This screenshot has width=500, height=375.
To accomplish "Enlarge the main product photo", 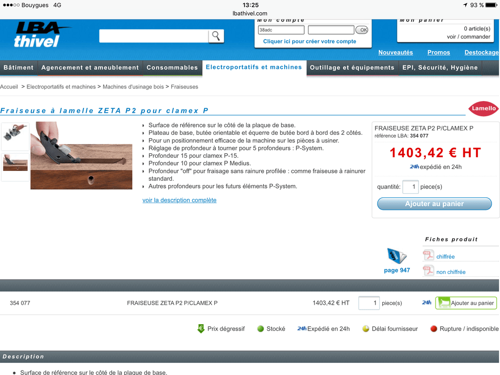I will [82, 156].
